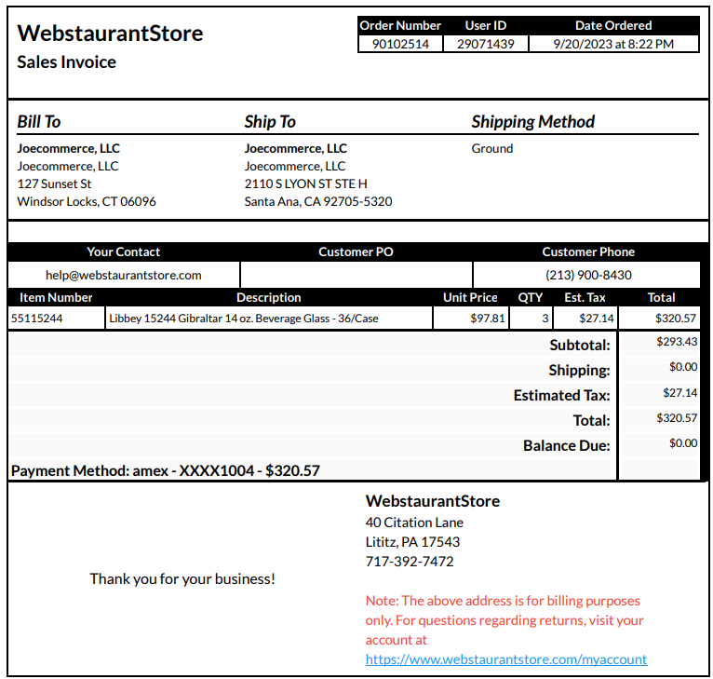Viewport: 713px width, 679px height.
Task: Click the item row Est. Tax $27.14
Action: pyautogui.click(x=597, y=319)
